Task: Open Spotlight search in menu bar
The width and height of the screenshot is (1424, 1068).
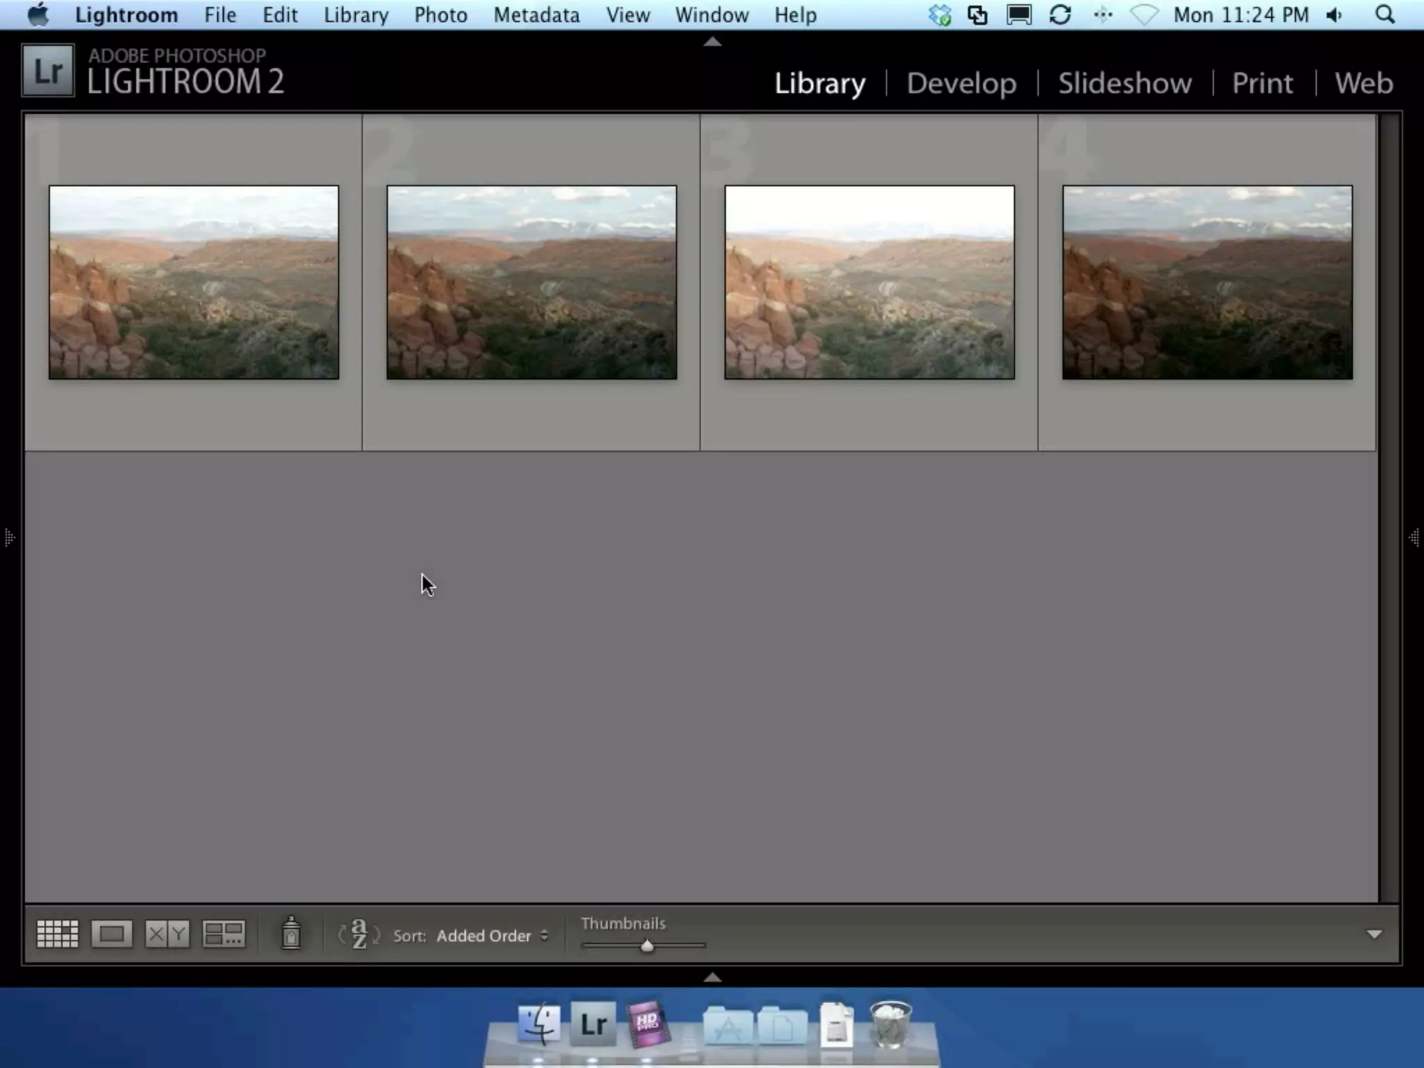Action: [x=1385, y=15]
